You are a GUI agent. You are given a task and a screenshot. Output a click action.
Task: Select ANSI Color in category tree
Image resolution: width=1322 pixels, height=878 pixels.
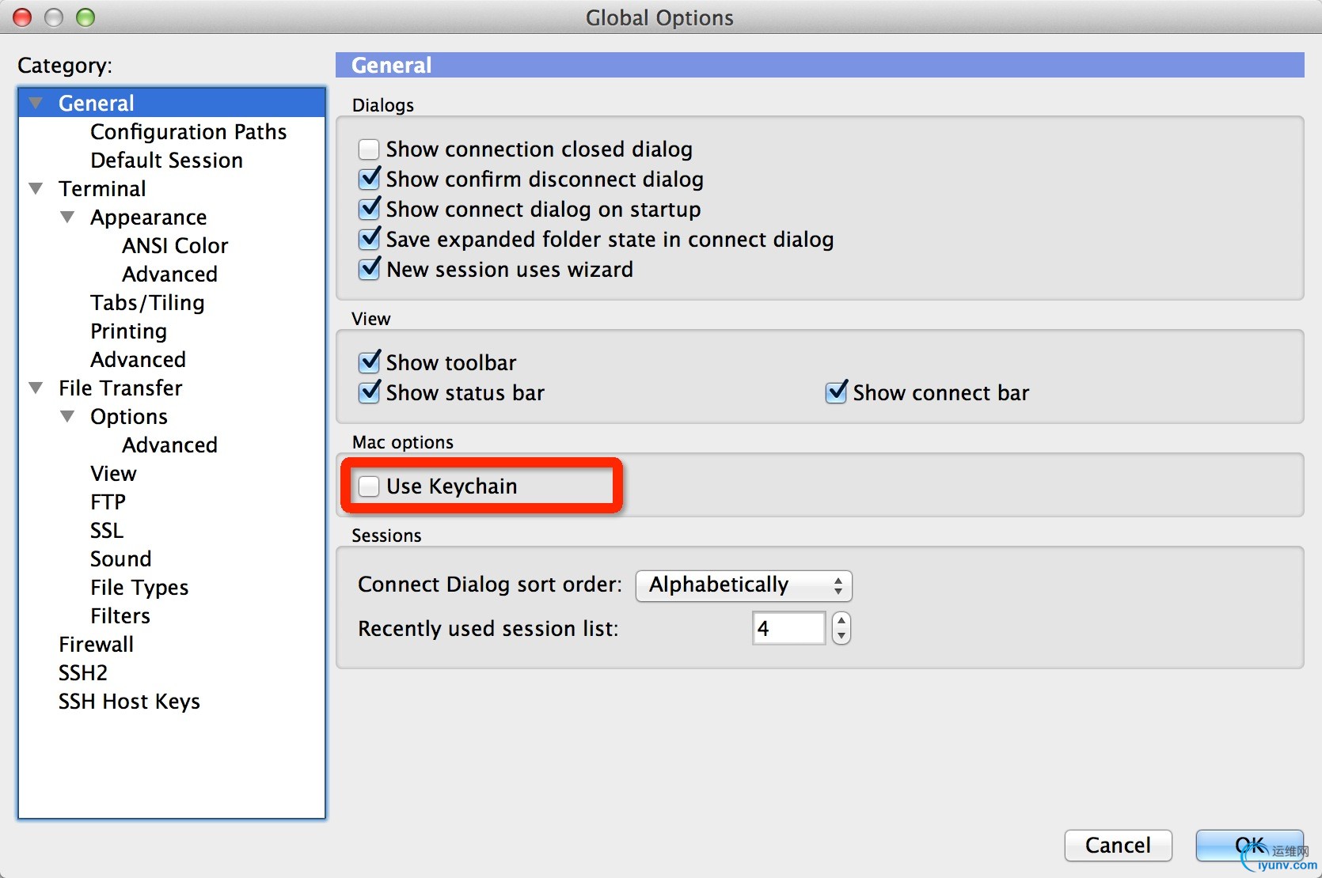click(x=175, y=246)
